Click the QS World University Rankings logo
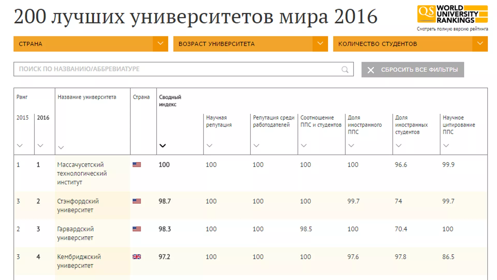 click(452, 14)
